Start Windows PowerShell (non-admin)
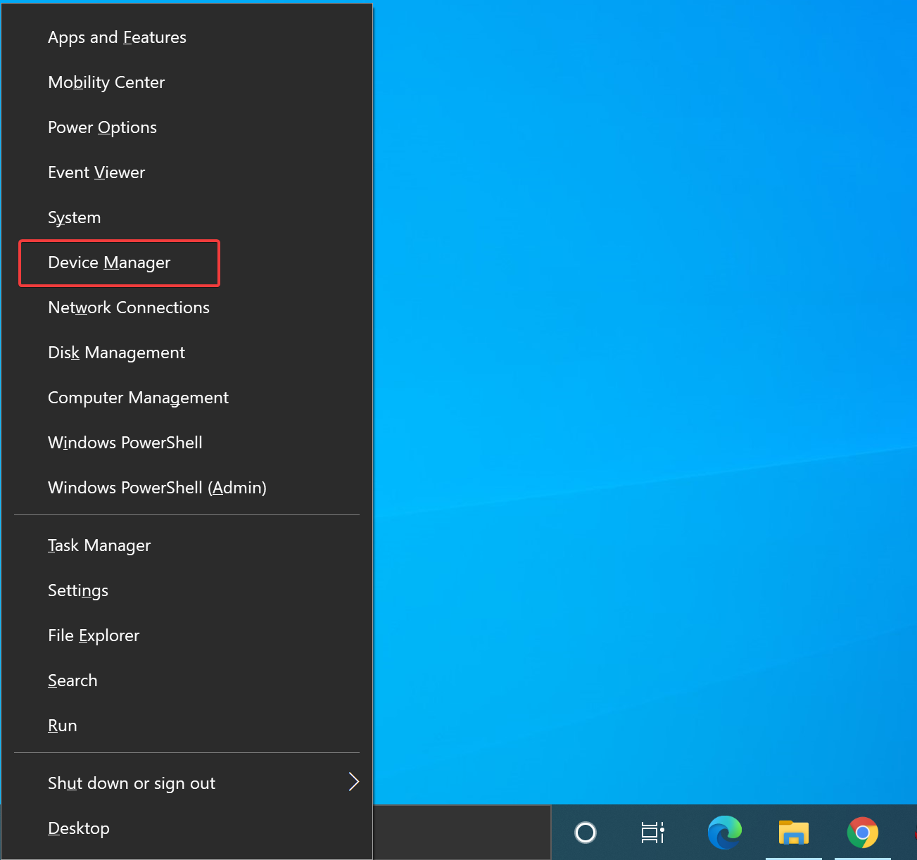Image resolution: width=917 pixels, height=860 pixels. (x=186, y=443)
